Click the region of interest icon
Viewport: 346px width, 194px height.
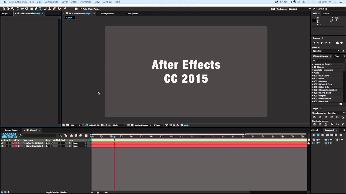point(128,125)
